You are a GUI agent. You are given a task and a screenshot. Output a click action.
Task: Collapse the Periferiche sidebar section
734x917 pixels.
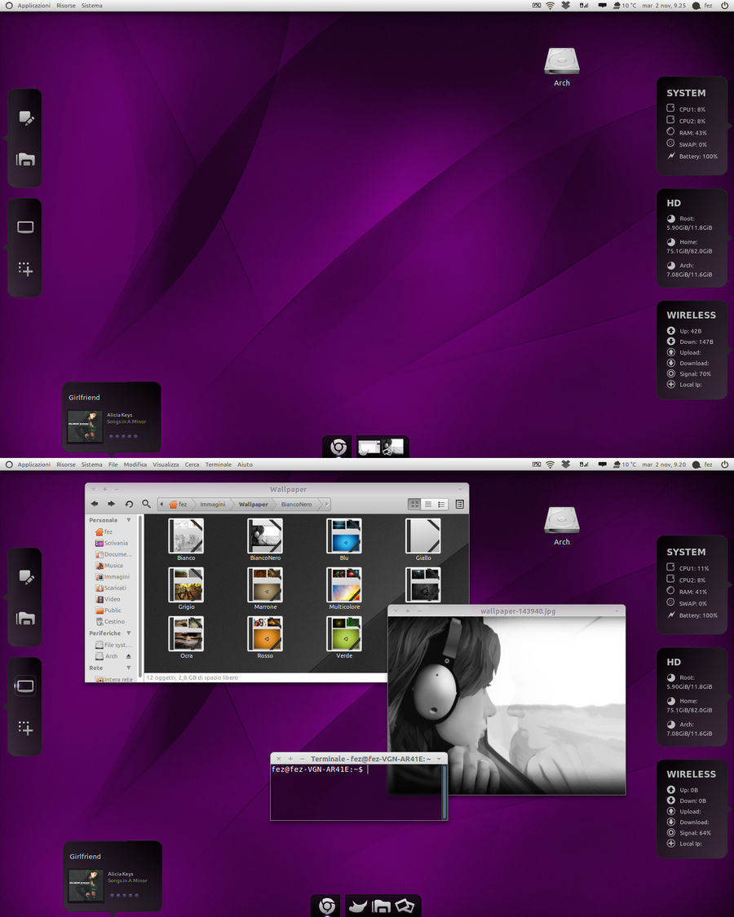point(128,633)
